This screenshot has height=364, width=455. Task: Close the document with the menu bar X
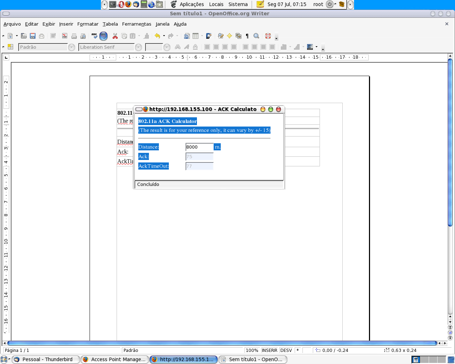pos(447,24)
